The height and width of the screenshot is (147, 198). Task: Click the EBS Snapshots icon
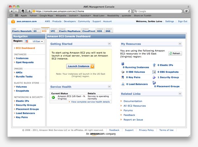point(154,72)
